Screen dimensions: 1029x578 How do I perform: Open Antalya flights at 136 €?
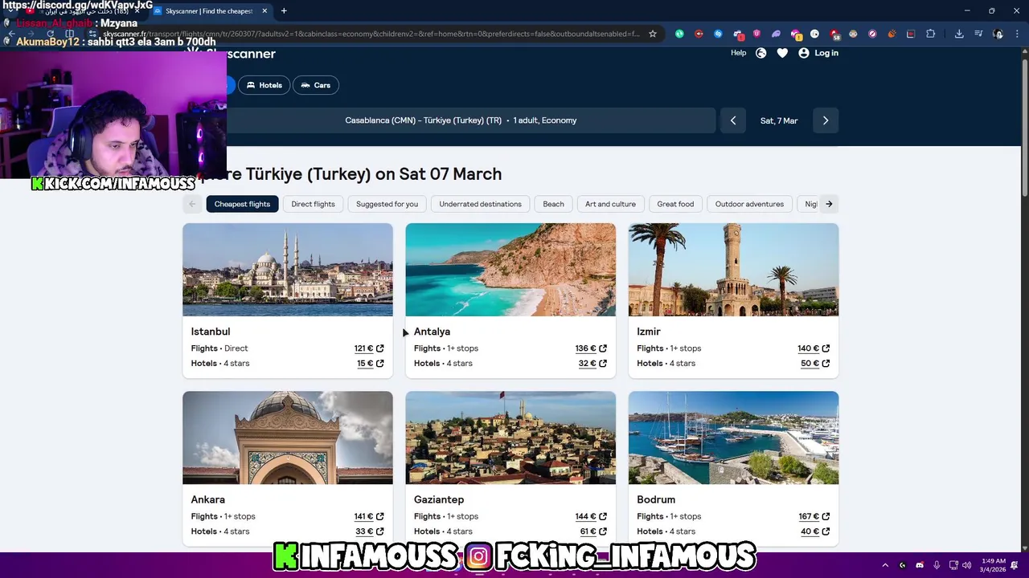[x=591, y=348]
